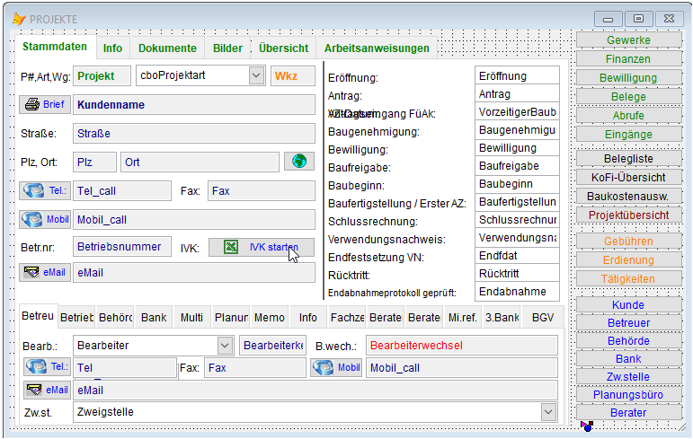The height and width of the screenshot is (439, 693).
Task: Start IVK with the Excel button
Action: [262, 247]
